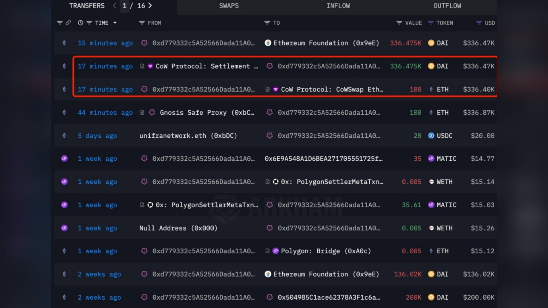
Task: Open the chain filter icon in header
Action: pos(60,23)
